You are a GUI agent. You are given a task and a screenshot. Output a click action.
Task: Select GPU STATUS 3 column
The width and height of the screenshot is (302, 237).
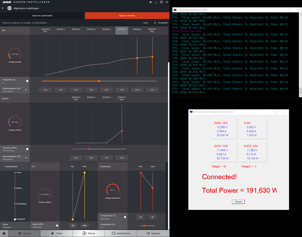[91, 30]
